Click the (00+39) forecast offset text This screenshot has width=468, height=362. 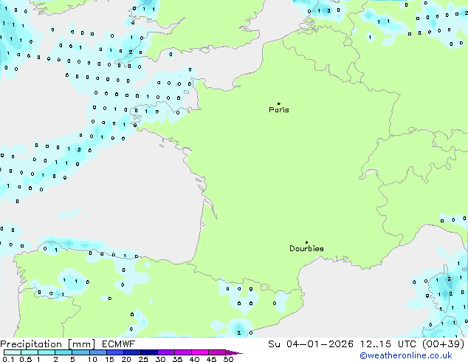443,344
